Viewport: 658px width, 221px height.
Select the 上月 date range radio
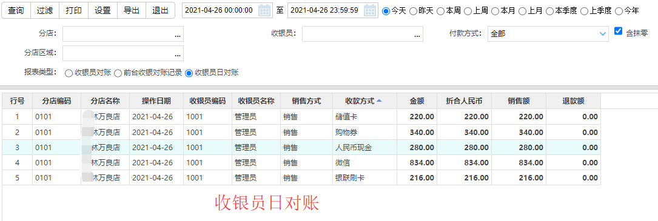click(522, 11)
